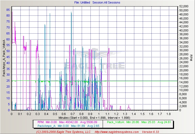The width and height of the screenshot is (195, 134).
Task: Click the 'Avg 2.65' PackAmps legend value
Action: click(93, 126)
